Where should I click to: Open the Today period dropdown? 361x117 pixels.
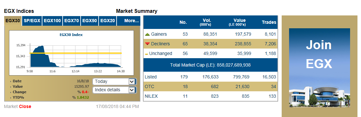114,82
